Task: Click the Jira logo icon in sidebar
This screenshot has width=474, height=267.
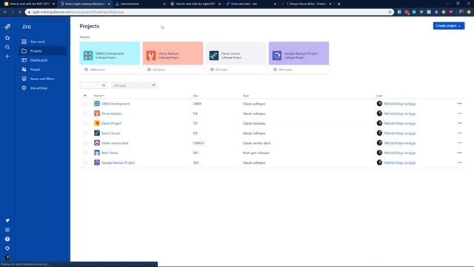Action: coord(7,27)
